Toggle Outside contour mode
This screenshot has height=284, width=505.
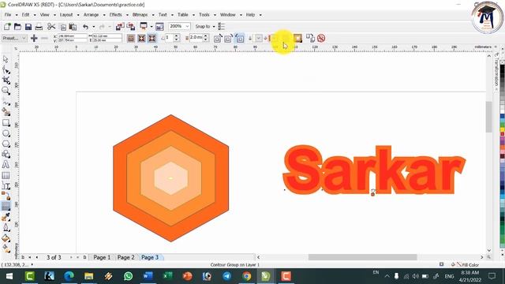152,39
